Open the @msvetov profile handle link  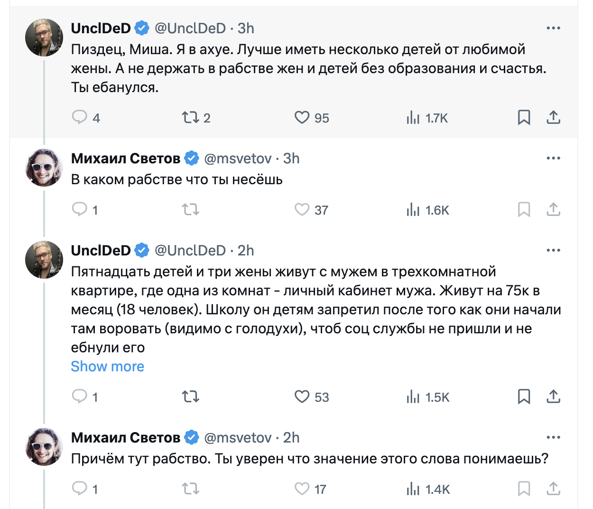point(238,158)
